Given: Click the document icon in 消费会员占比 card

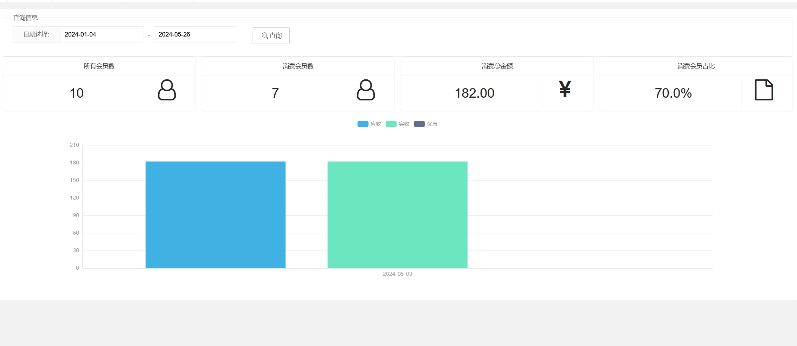Looking at the screenshot, I should click(764, 90).
